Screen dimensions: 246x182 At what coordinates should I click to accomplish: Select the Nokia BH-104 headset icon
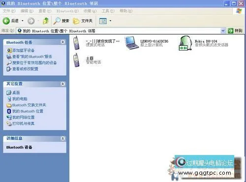tap(185, 43)
